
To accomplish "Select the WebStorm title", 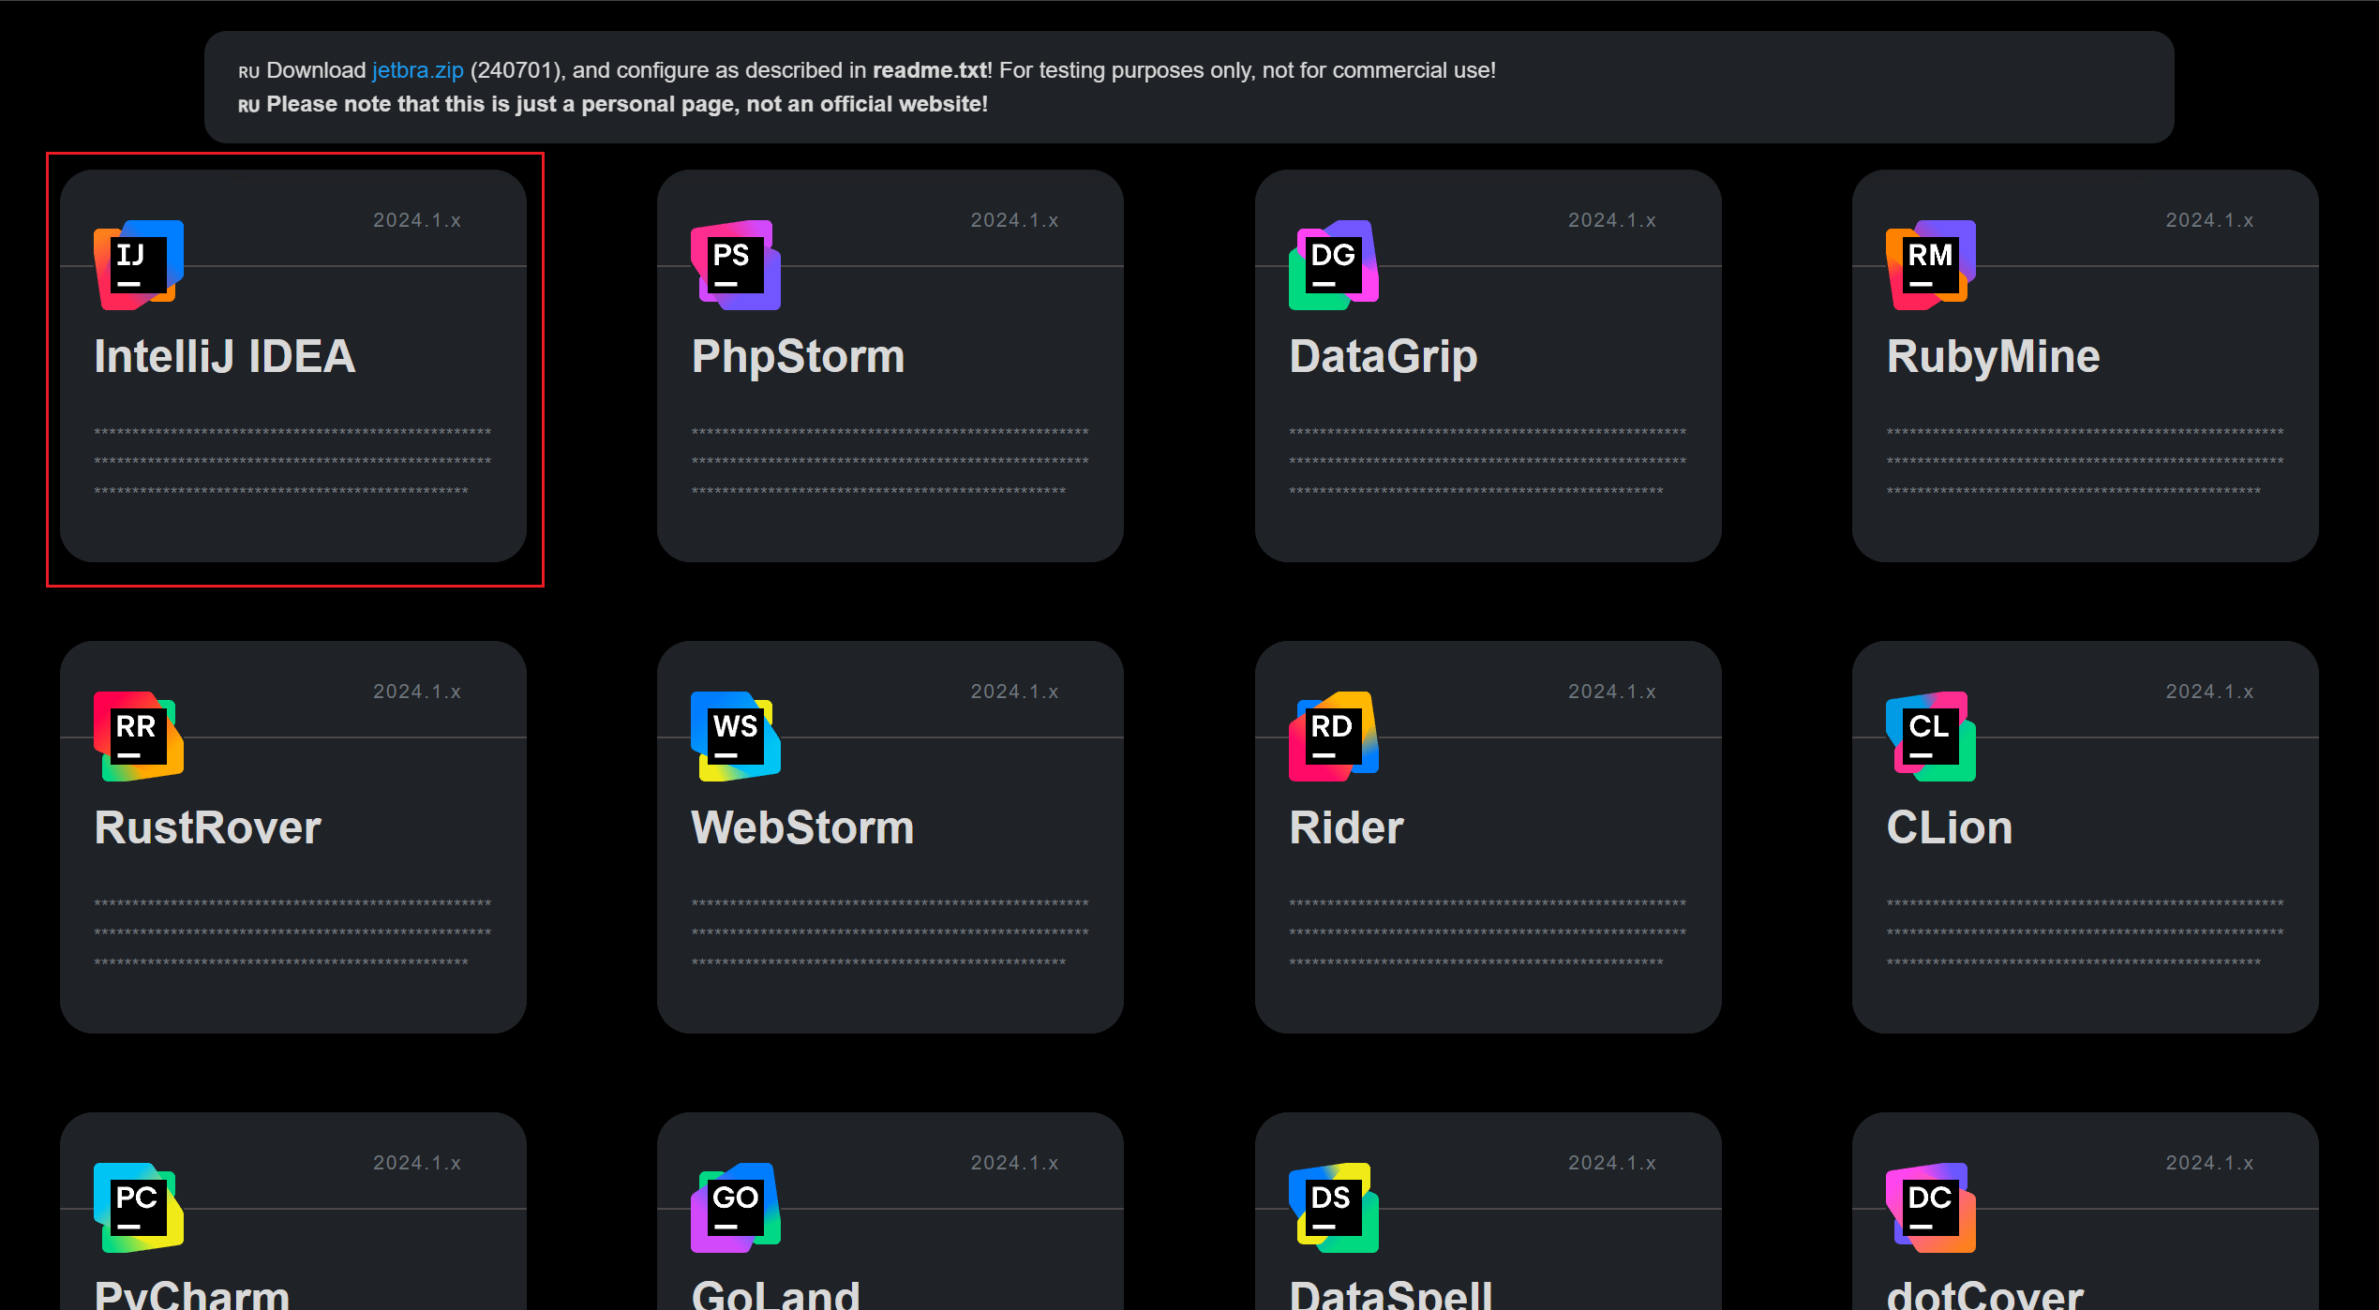I will [802, 828].
